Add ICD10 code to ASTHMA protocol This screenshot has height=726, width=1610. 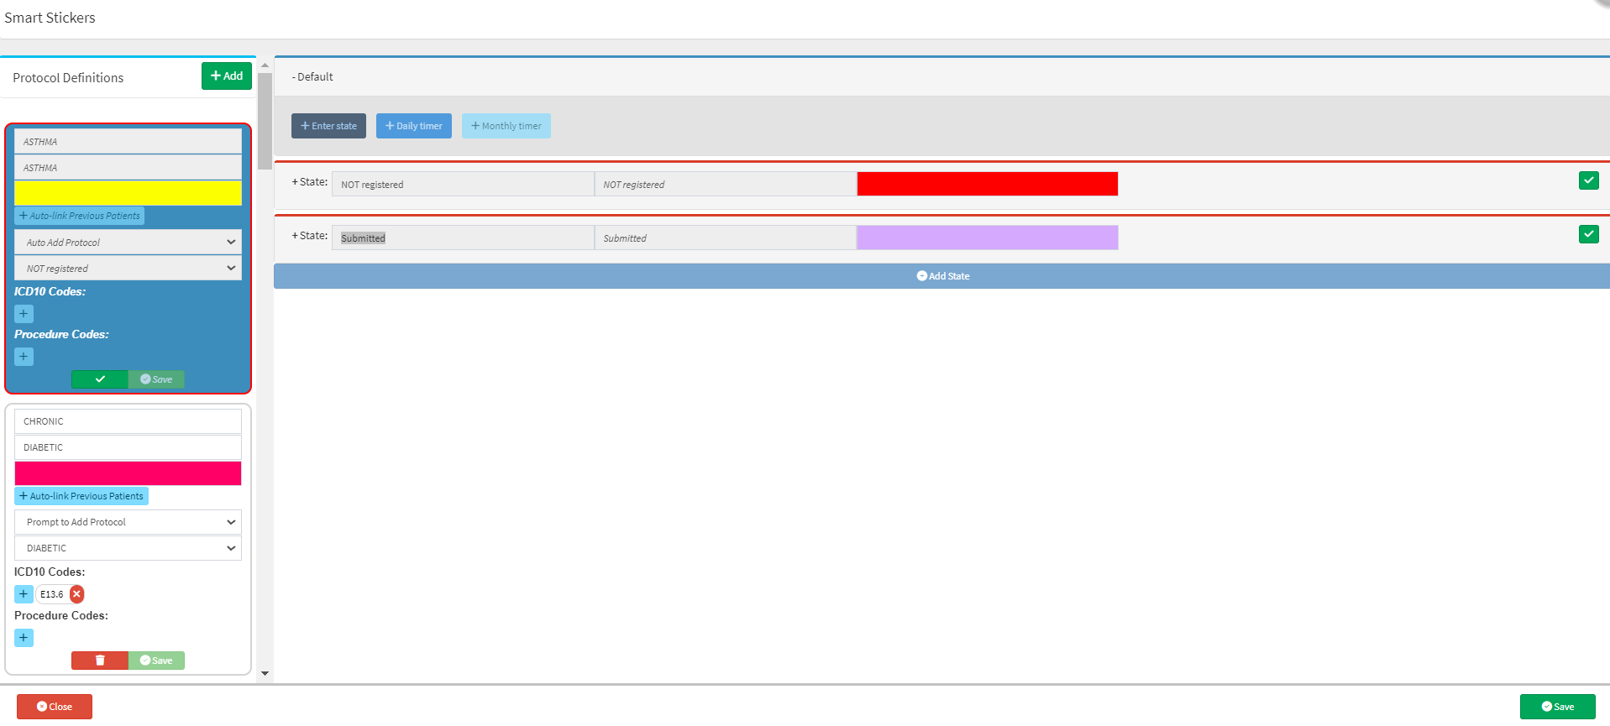pos(24,314)
